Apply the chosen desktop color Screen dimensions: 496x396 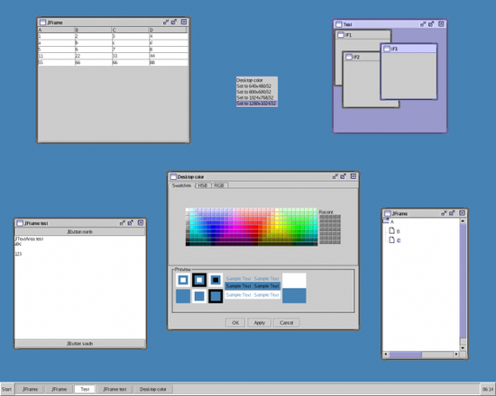[x=259, y=322]
